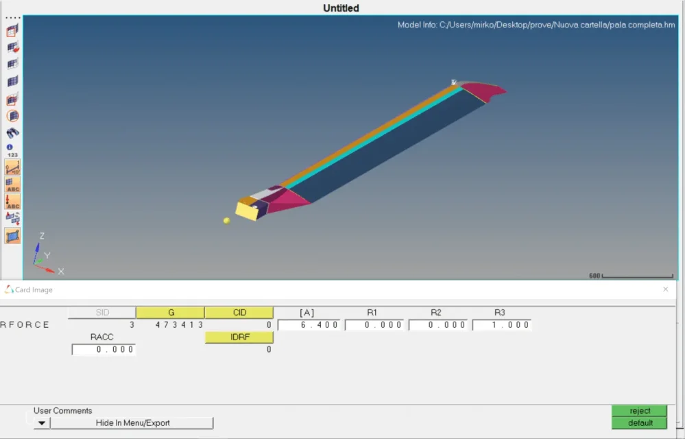Click the red arrow ABC icon
Viewport: 685px width, 439px height.
click(12, 202)
